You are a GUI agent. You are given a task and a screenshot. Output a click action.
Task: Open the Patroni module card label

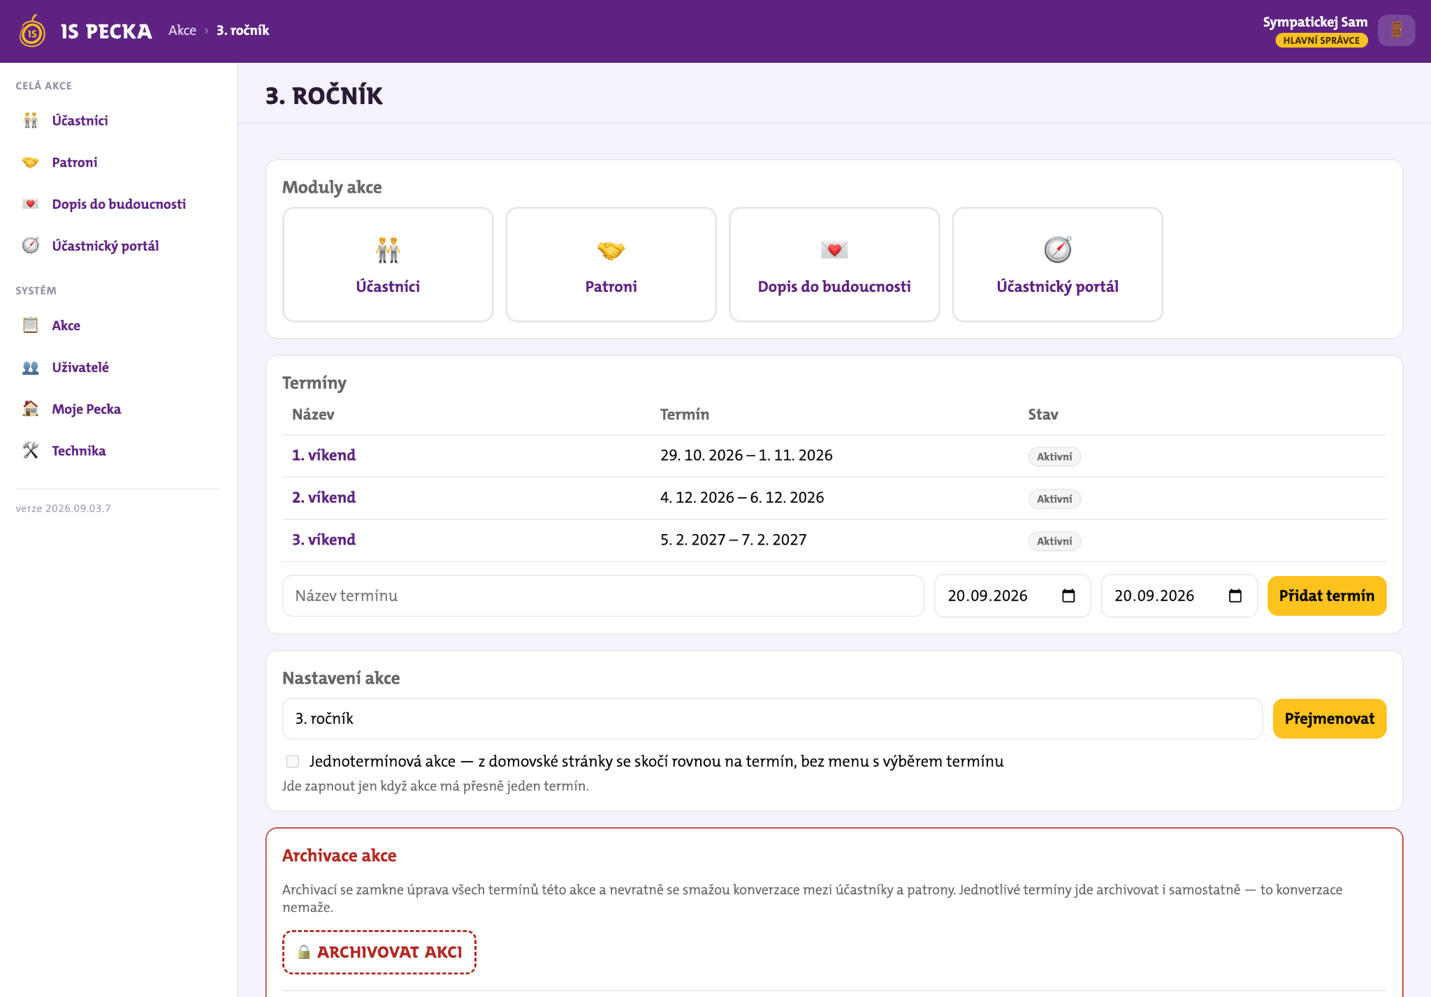pyautogui.click(x=611, y=286)
